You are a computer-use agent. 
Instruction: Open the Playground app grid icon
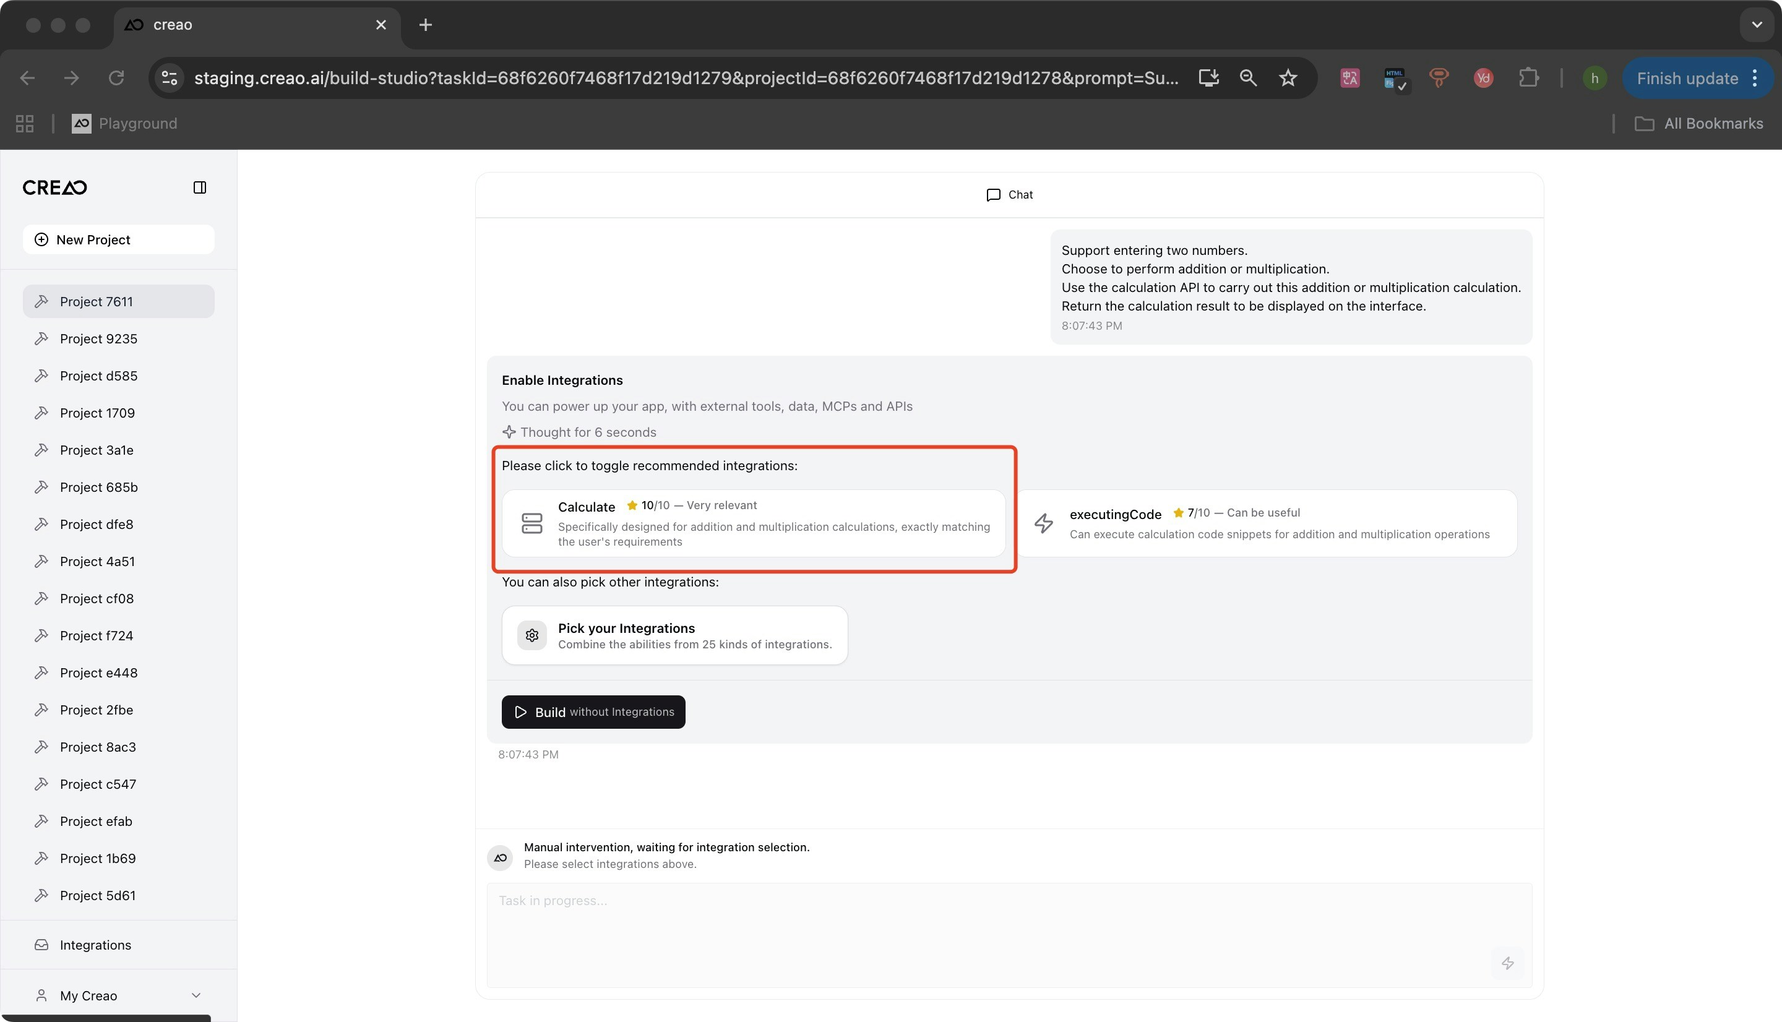(x=24, y=123)
